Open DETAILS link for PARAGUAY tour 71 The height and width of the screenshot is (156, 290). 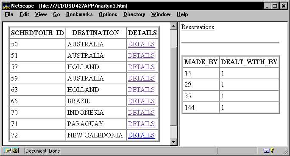click(x=141, y=124)
